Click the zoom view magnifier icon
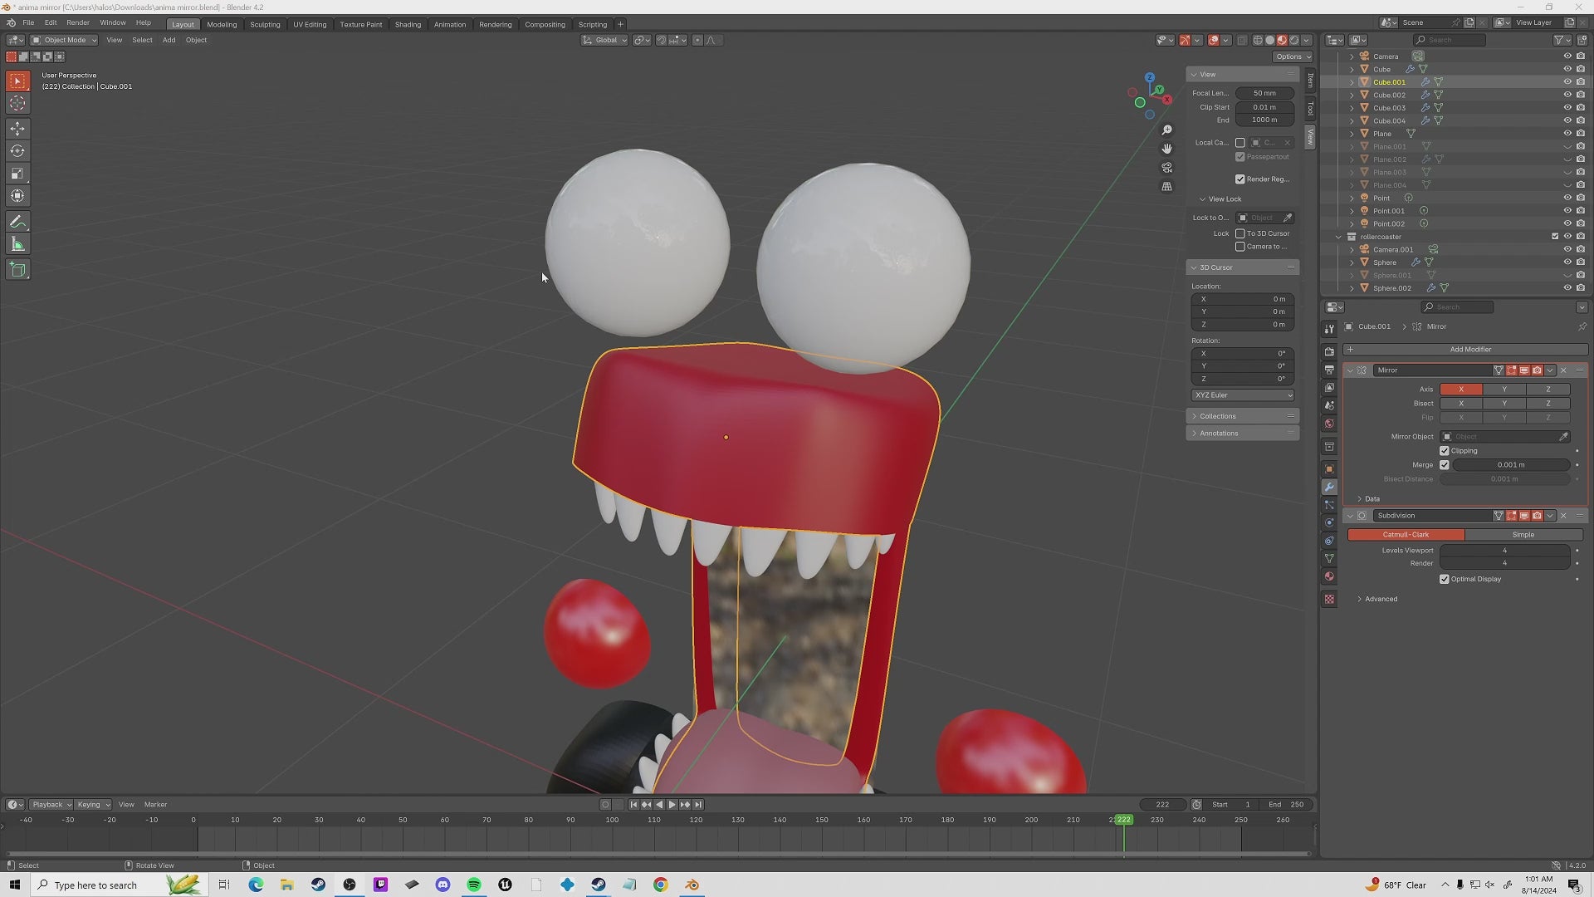This screenshot has height=897, width=1594. tap(1166, 130)
